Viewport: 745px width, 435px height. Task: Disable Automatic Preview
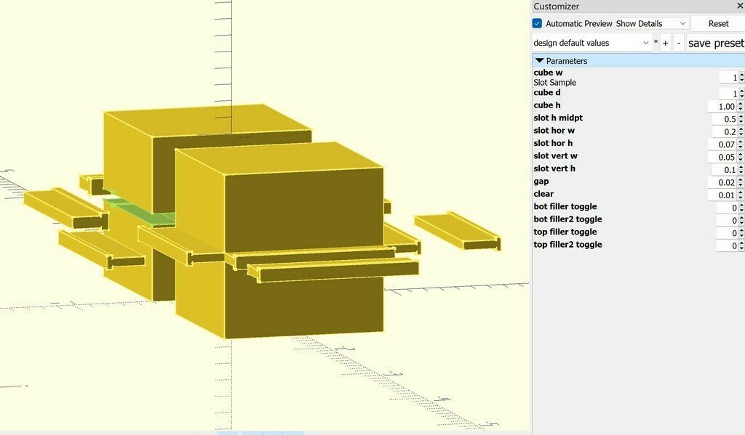point(536,23)
